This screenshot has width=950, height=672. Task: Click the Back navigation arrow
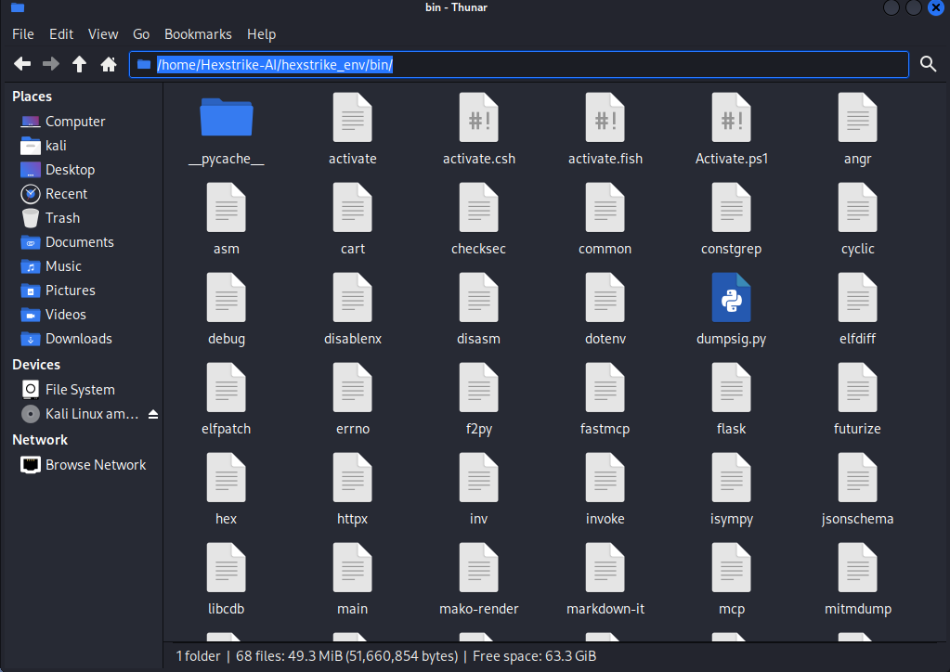[22, 64]
